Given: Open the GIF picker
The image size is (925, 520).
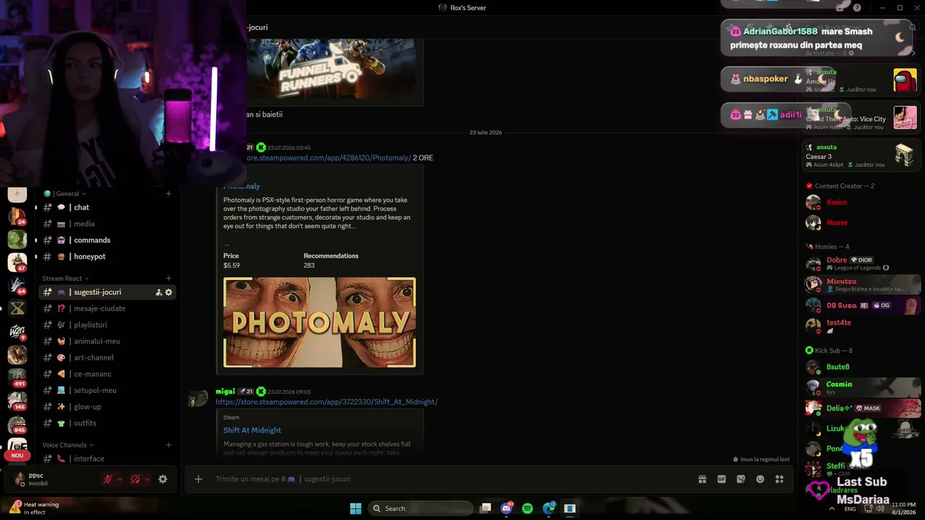Looking at the screenshot, I should pos(721,479).
